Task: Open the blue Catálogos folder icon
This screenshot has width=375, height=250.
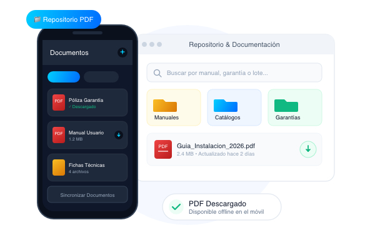Action: [226, 106]
